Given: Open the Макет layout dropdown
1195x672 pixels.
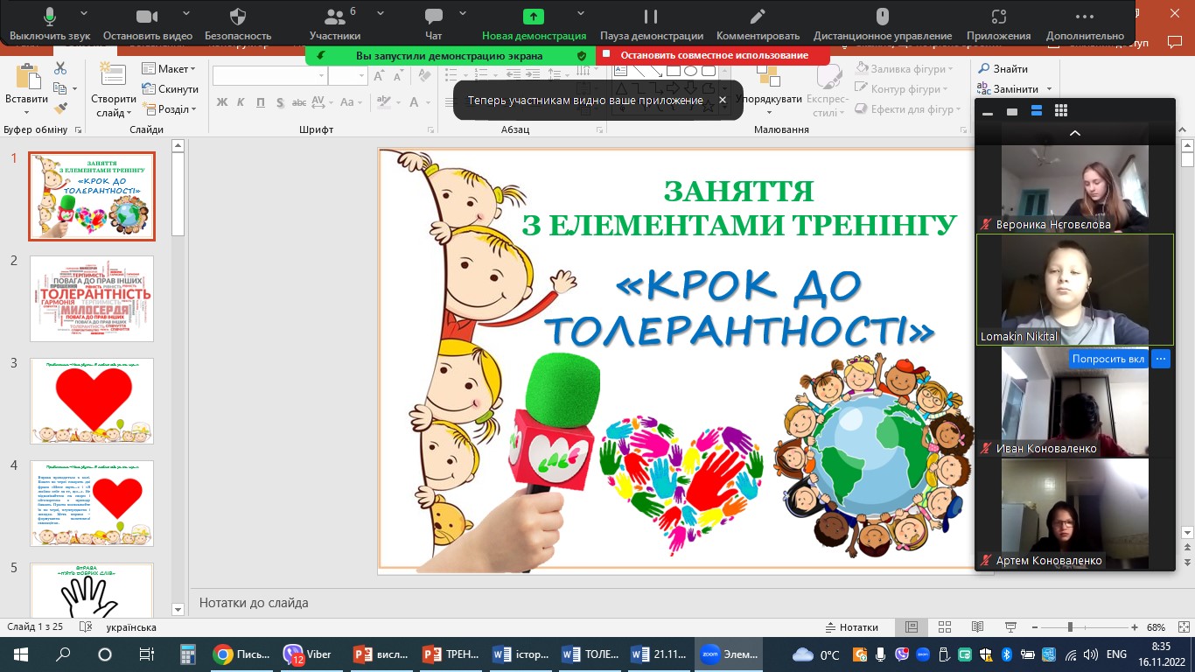Looking at the screenshot, I should pos(170,69).
